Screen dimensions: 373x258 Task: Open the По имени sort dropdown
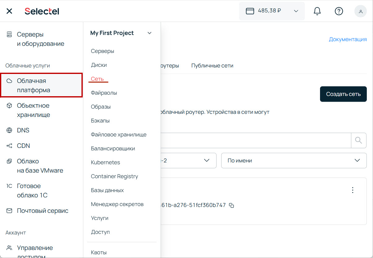(x=293, y=161)
